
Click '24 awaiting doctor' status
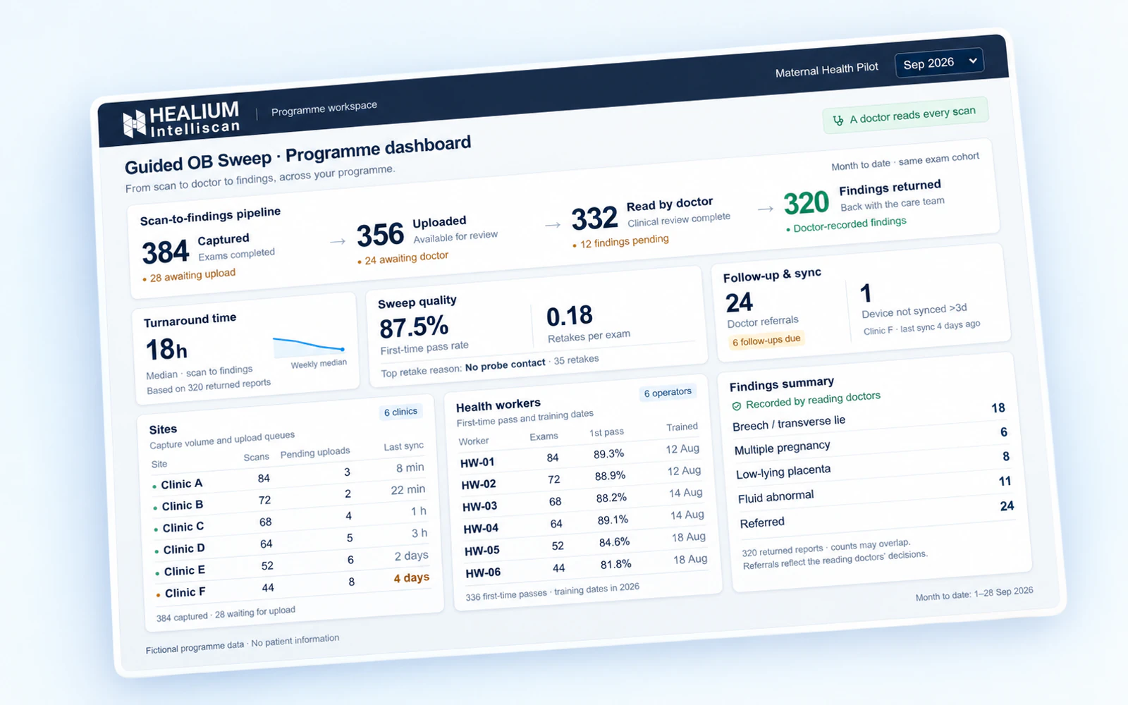403,258
